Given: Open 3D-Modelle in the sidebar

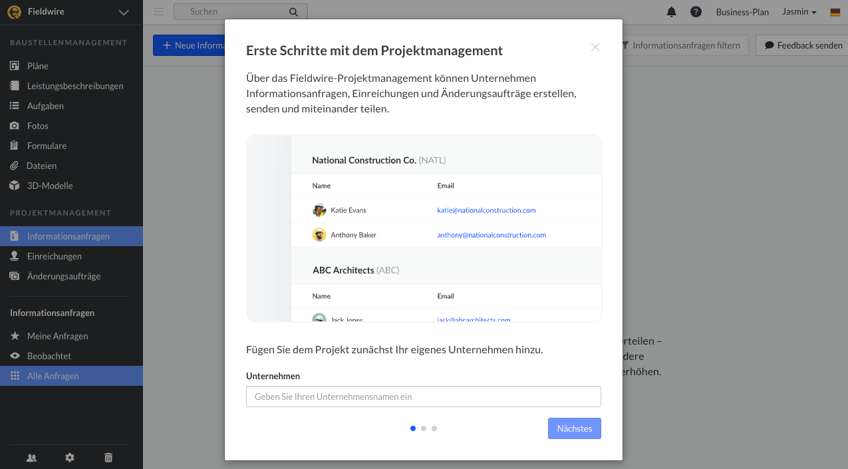Looking at the screenshot, I should tap(71, 186).
